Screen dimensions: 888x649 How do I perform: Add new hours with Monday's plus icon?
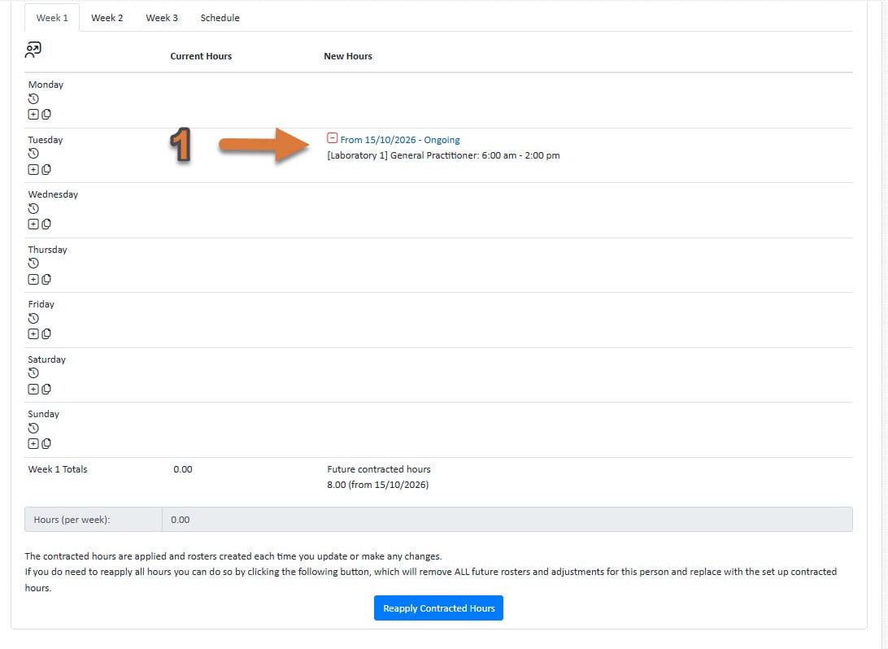33,115
